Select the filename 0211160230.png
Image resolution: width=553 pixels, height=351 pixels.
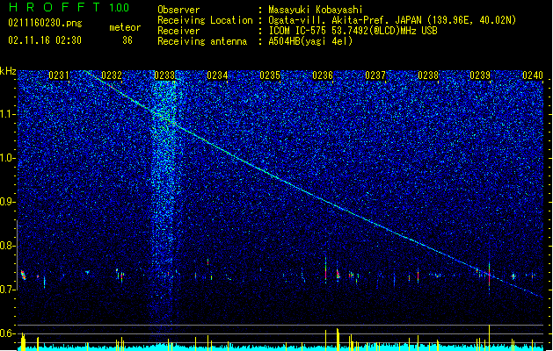coord(45,23)
